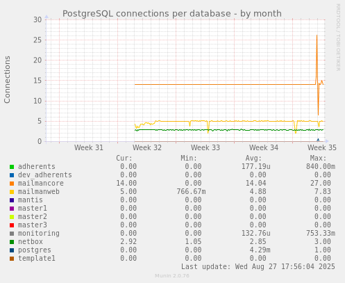Click the Last update timestamp text
345x283 pixels.
coord(258,266)
